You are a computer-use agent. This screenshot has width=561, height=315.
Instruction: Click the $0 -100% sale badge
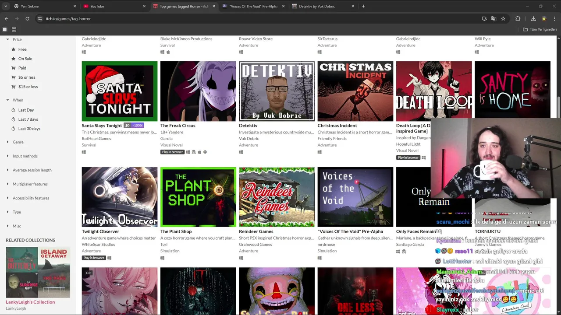tap(134, 126)
